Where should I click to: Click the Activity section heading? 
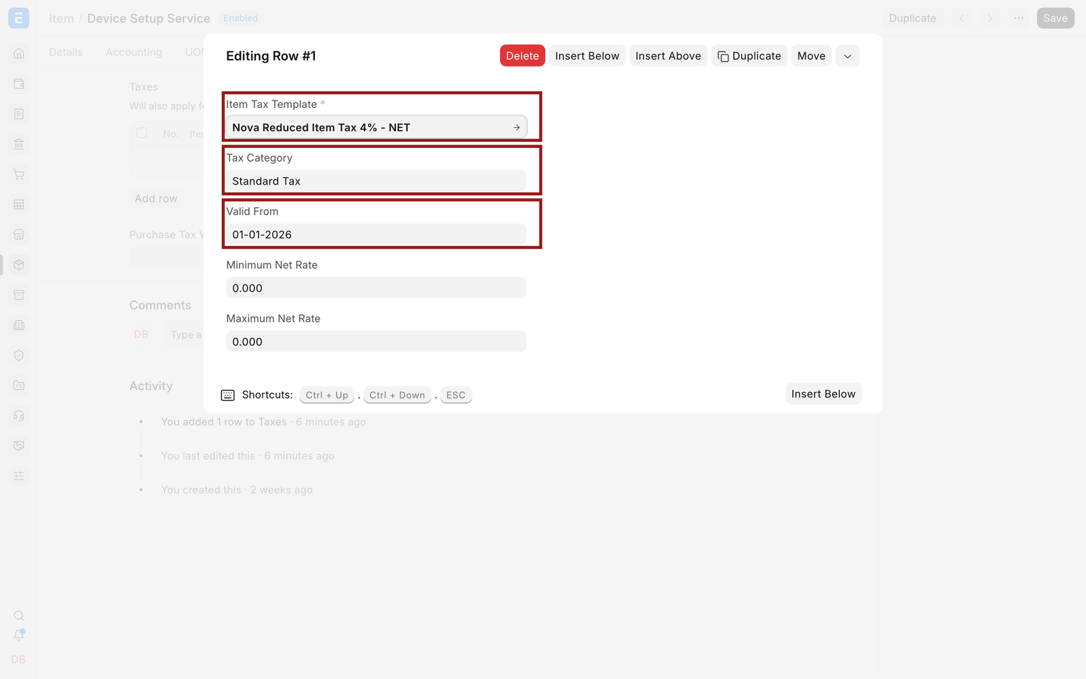click(151, 386)
